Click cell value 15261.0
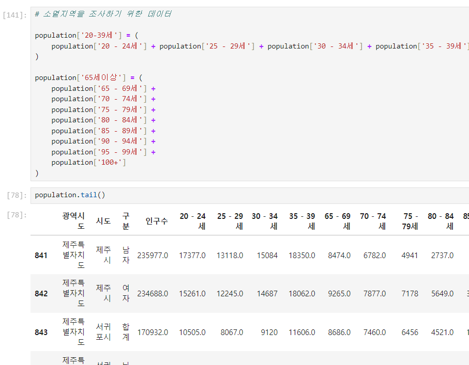This screenshot has height=365, width=469. [x=192, y=294]
